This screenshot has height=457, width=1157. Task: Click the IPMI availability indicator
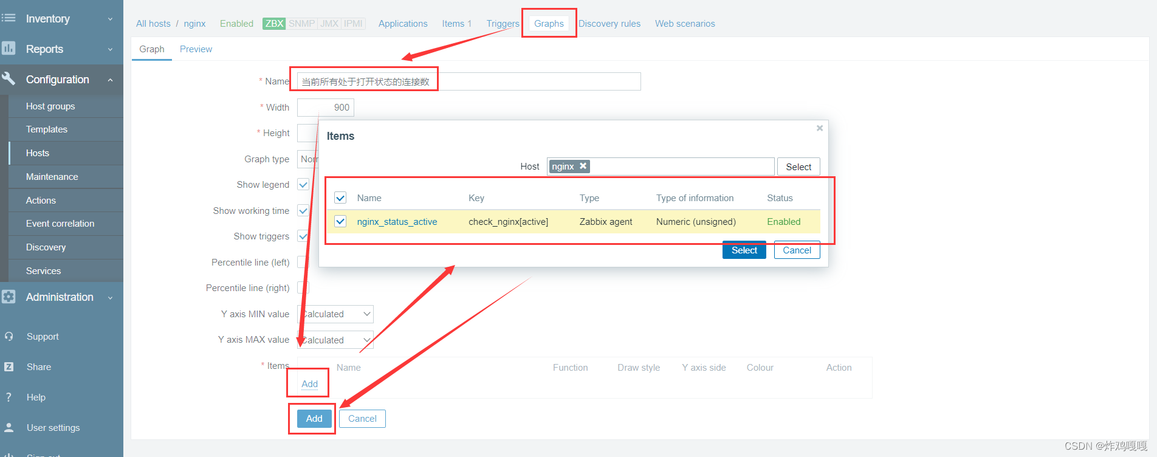point(353,24)
